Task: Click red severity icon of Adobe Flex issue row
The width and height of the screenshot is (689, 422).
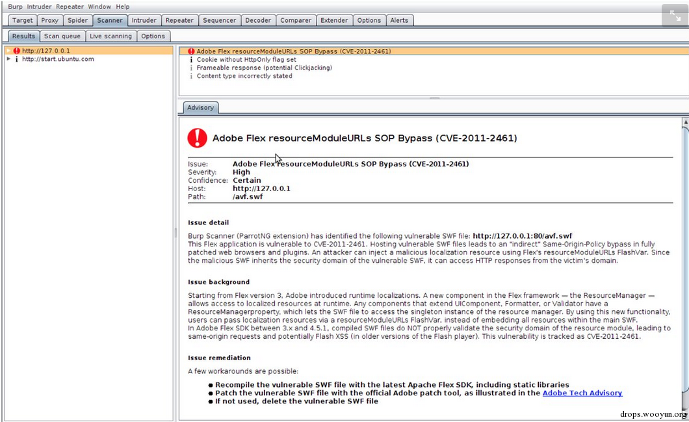Action: [x=191, y=51]
